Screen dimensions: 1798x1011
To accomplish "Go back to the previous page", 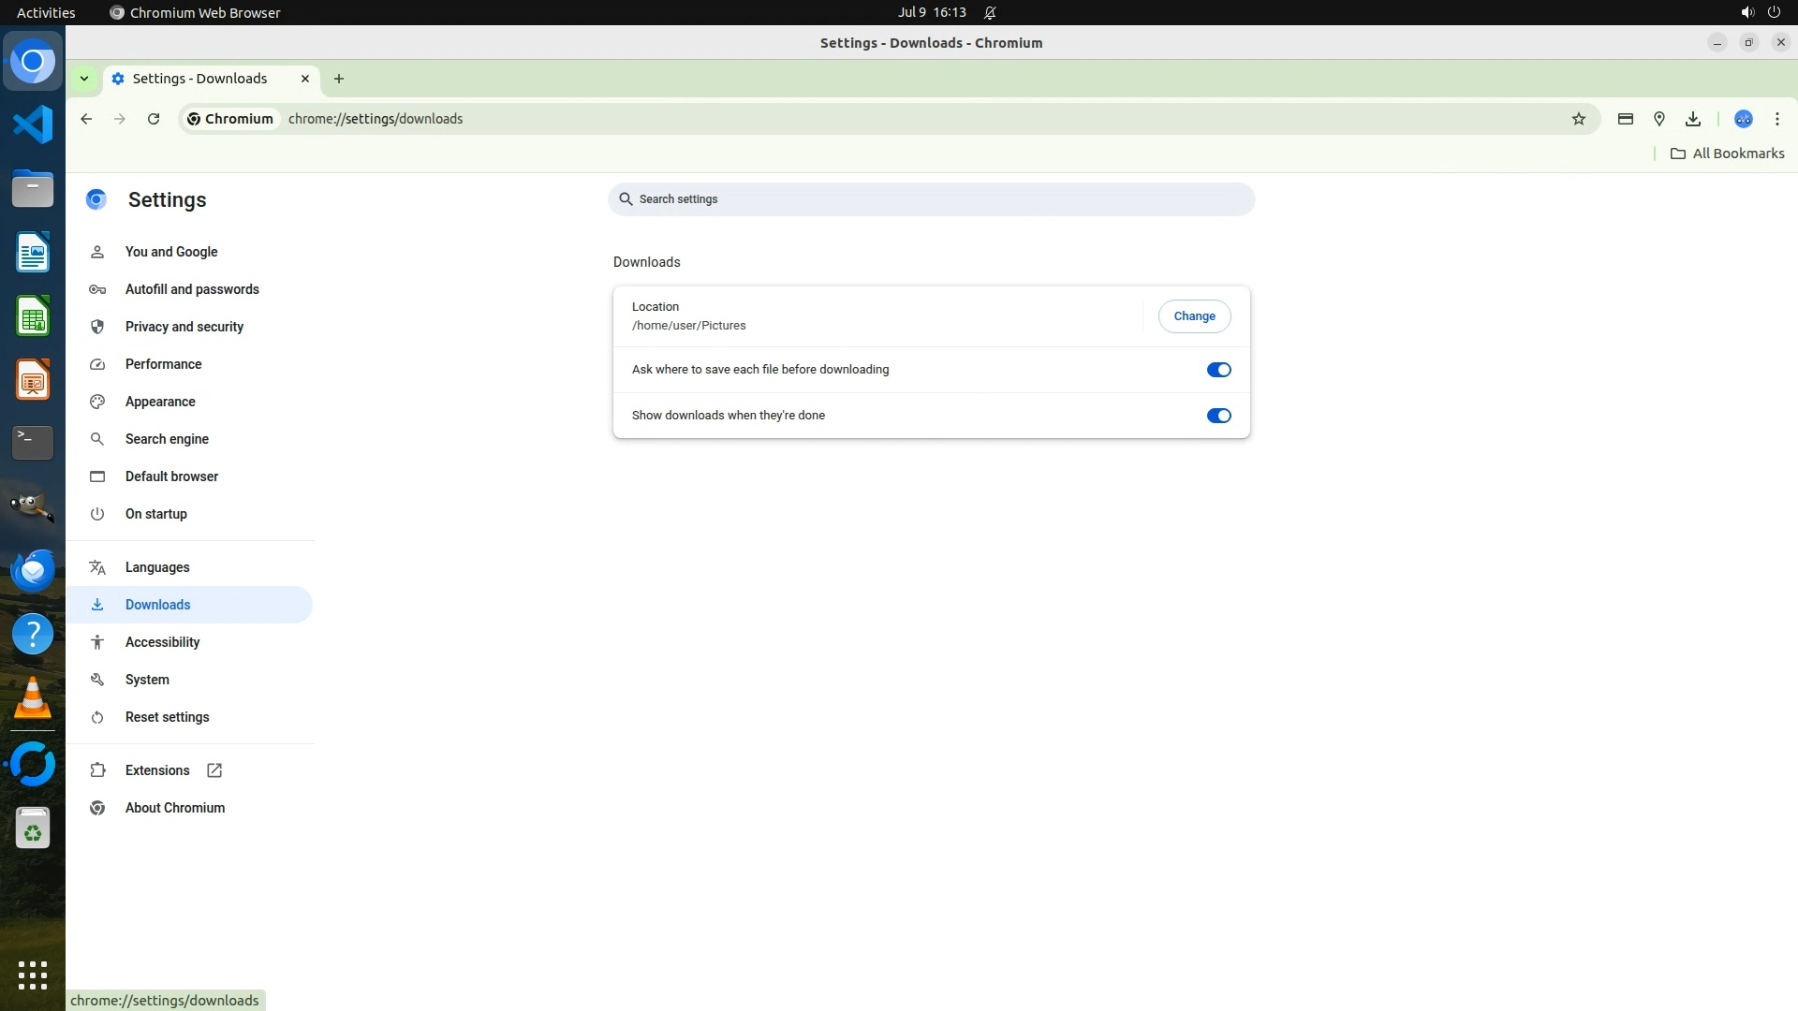I will [x=86, y=119].
